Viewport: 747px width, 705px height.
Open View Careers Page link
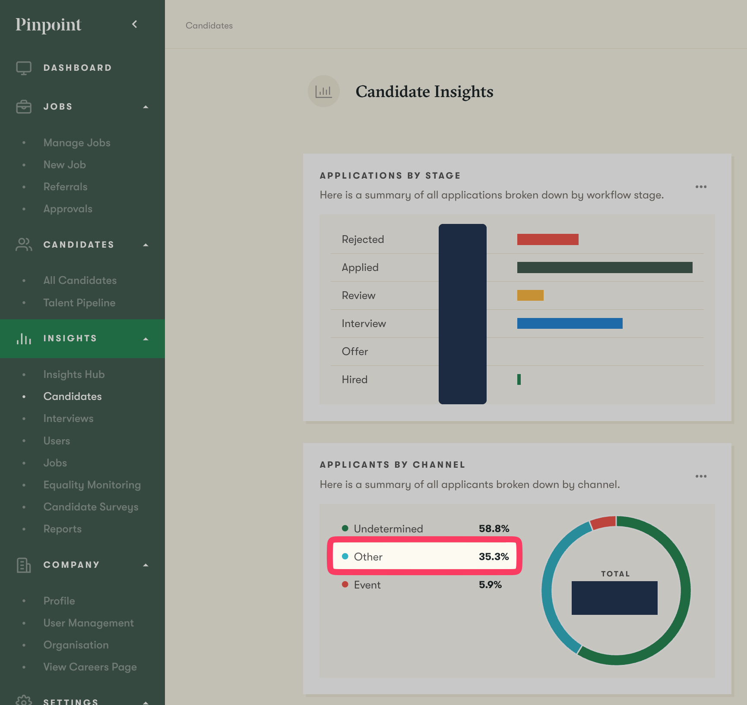90,667
